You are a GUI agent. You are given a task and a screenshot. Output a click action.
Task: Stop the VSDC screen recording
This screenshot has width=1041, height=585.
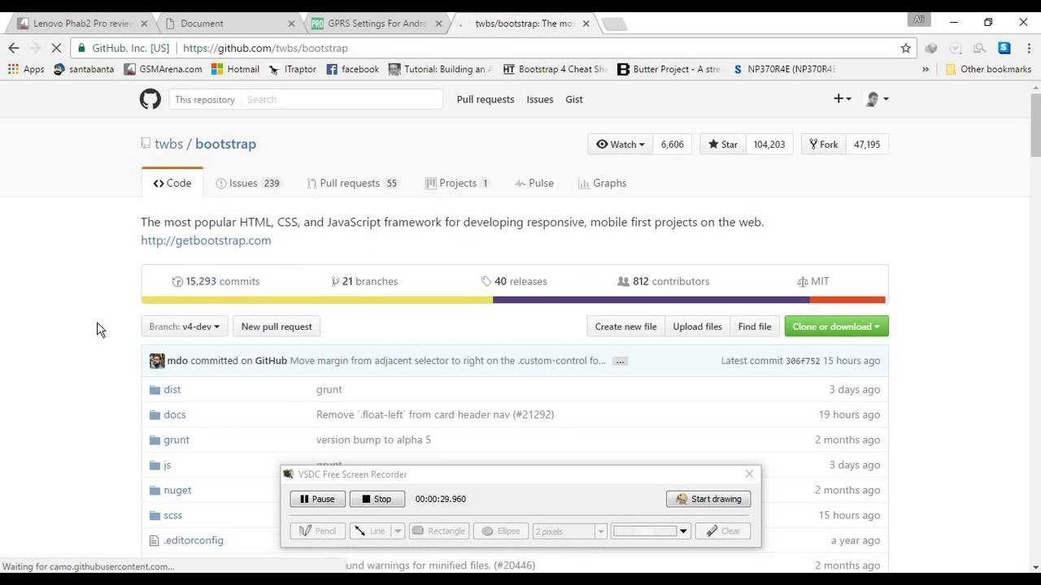click(377, 499)
